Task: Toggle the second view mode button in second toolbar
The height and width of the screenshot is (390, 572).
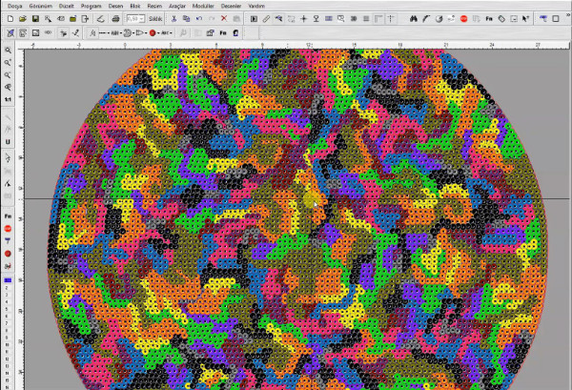Action: point(23,32)
